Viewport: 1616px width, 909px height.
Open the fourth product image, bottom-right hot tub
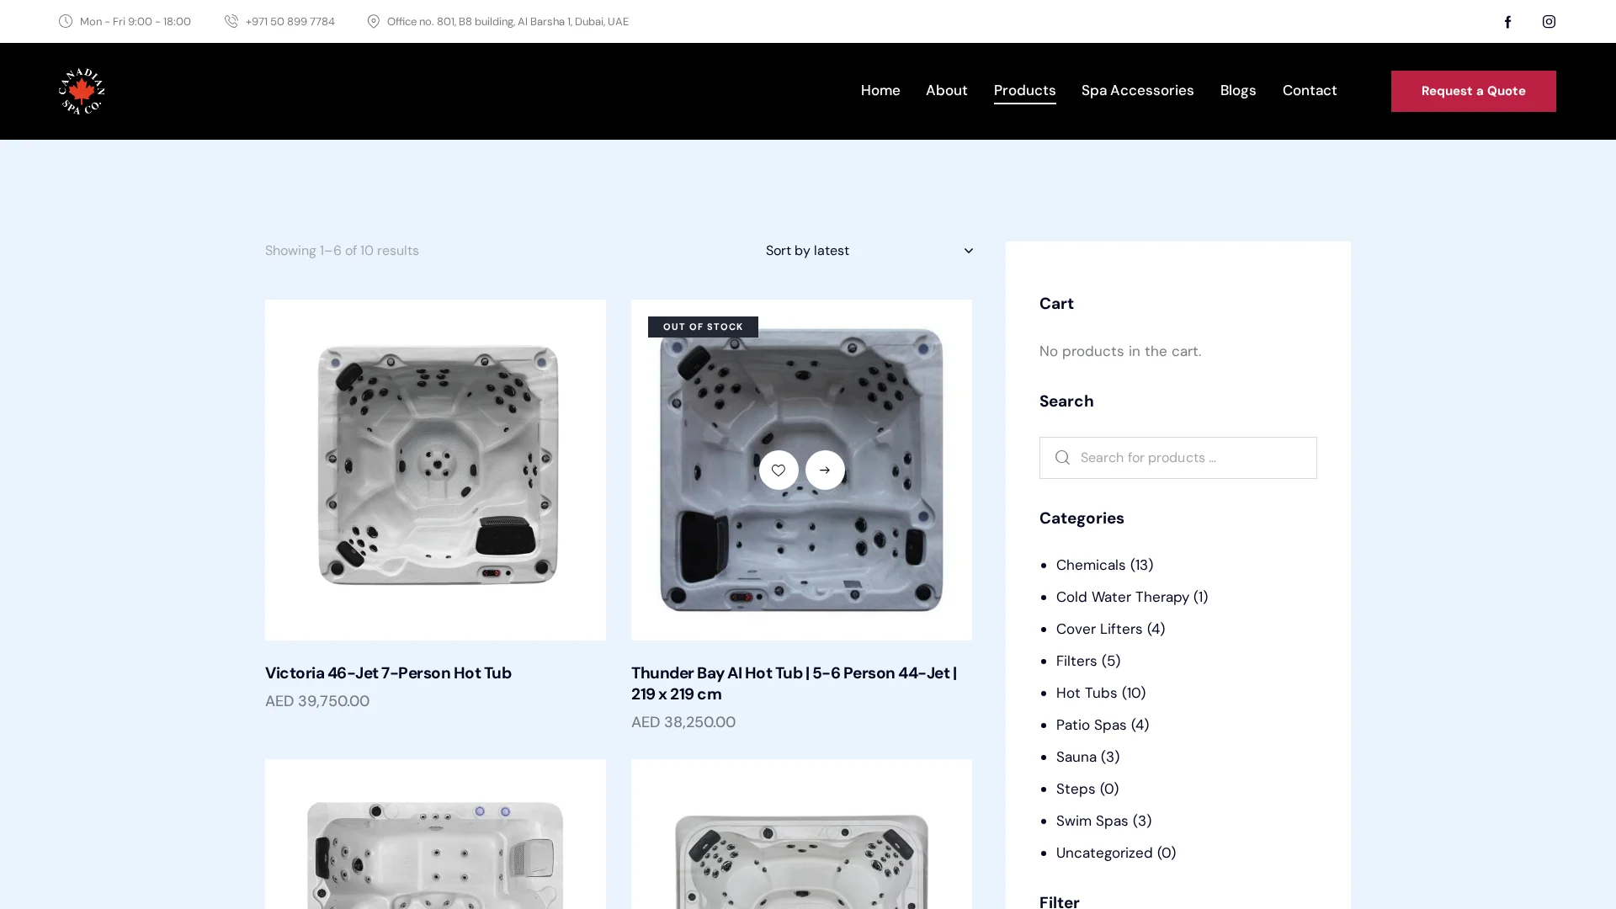pyautogui.click(x=801, y=834)
